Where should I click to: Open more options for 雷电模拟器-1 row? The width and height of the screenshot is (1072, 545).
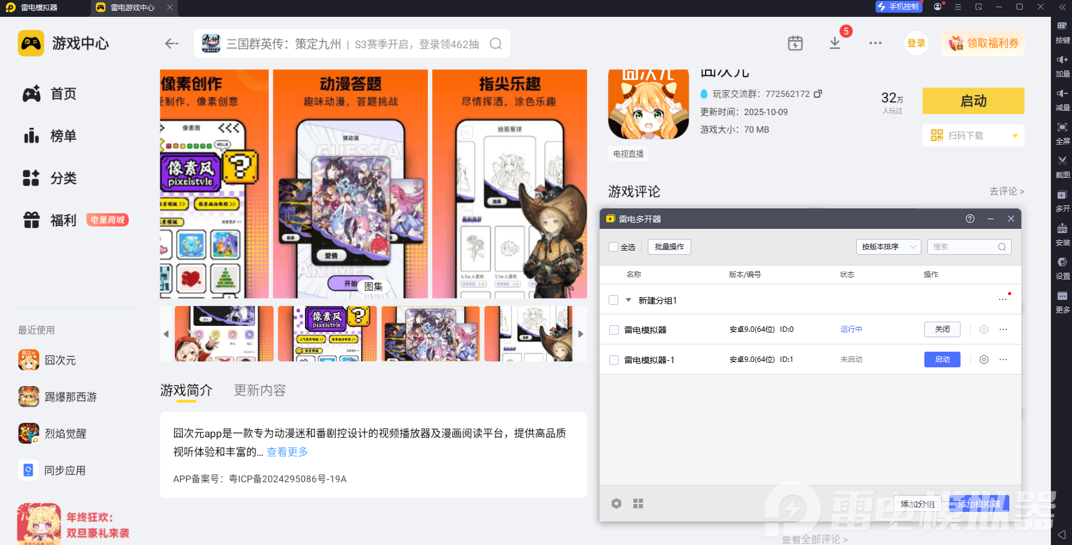tap(1003, 360)
